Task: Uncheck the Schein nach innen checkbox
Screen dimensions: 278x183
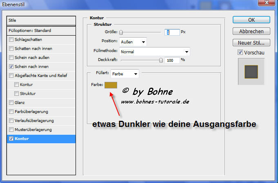Action: pyautogui.click(x=11, y=66)
